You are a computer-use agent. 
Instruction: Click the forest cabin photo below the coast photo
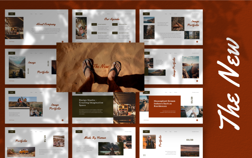click(149, 32)
